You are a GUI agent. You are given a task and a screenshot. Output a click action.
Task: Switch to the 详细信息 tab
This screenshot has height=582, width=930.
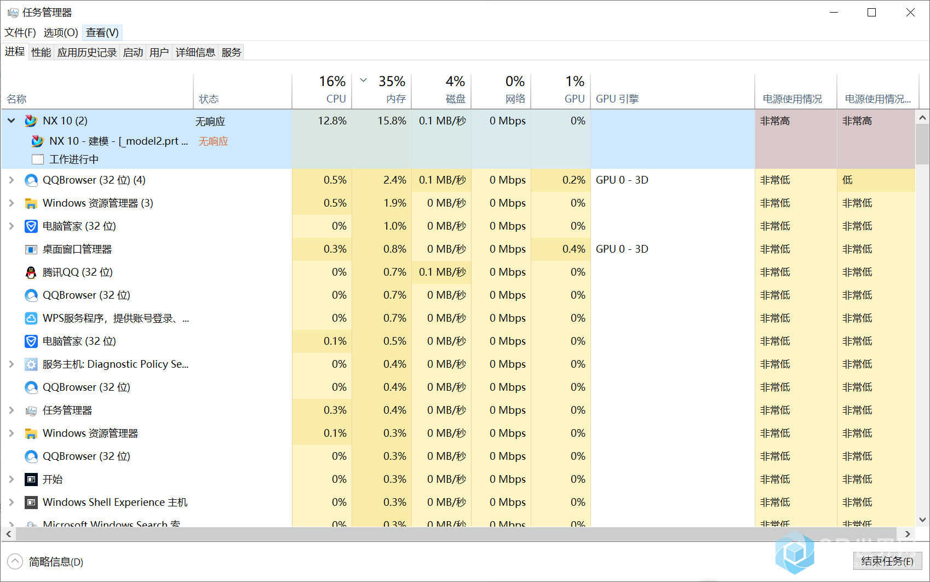coord(196,53)
